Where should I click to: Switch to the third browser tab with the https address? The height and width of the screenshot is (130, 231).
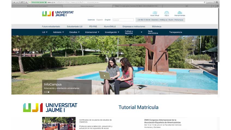point(137,6)
